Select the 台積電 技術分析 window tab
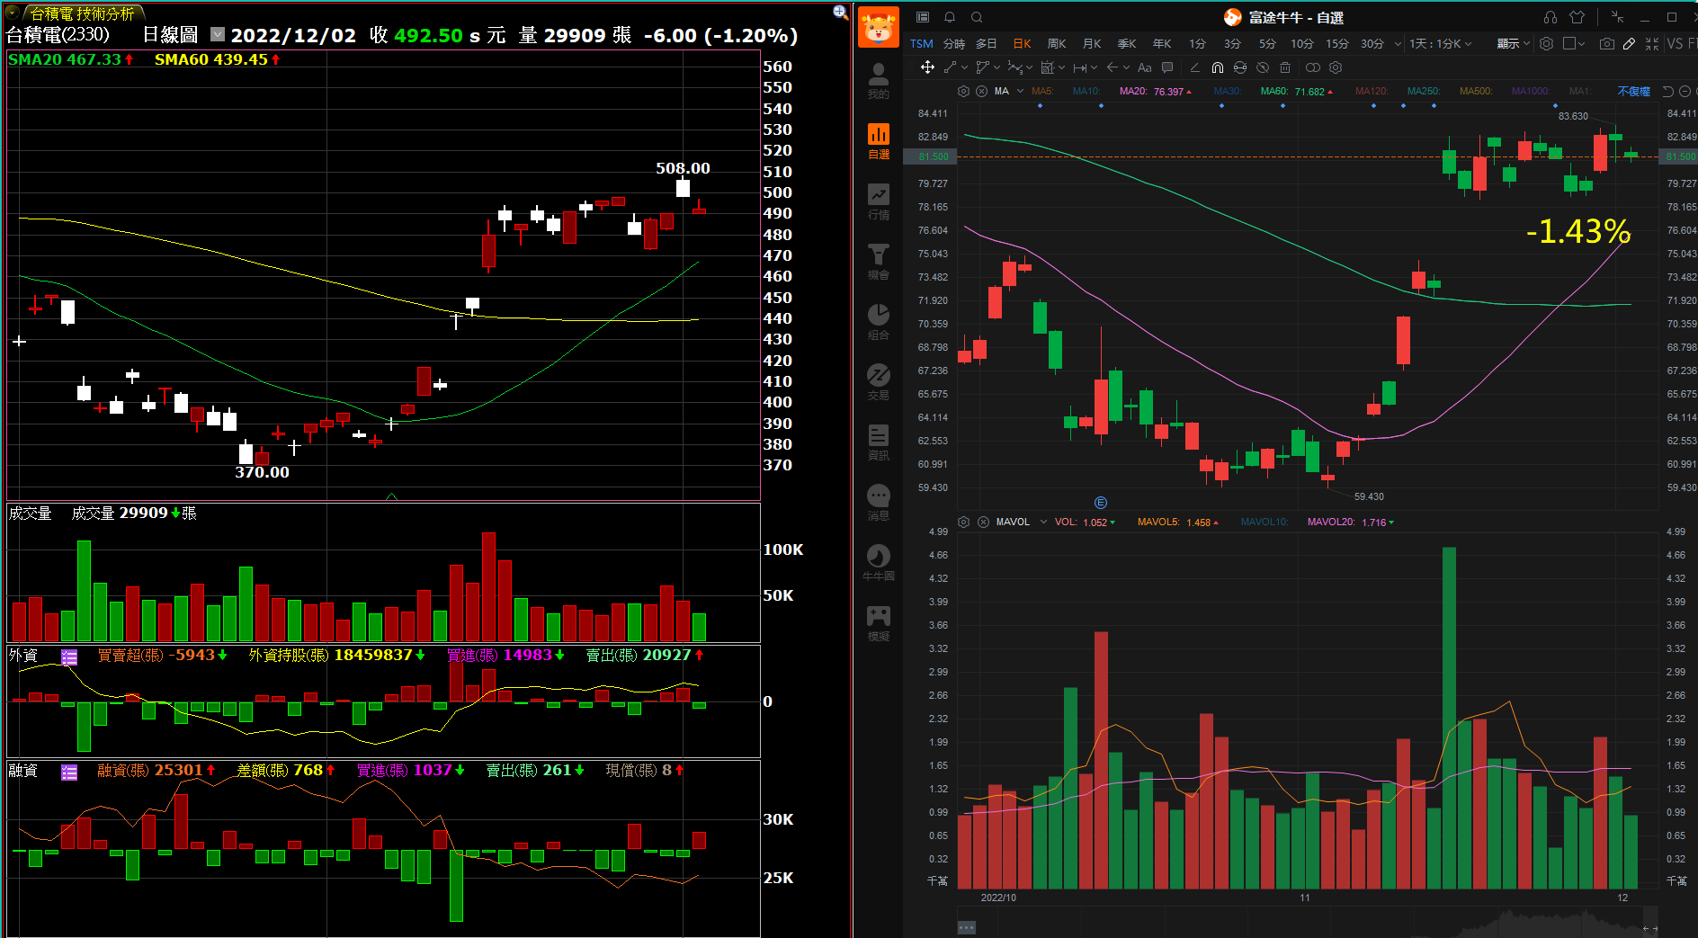This screenshot has width=1698, height=938. click(83, 13)
